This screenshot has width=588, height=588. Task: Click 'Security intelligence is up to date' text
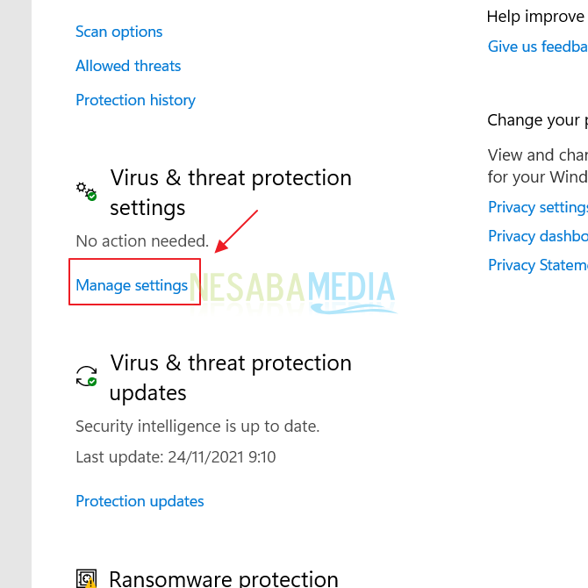click(x=197, y=427)
